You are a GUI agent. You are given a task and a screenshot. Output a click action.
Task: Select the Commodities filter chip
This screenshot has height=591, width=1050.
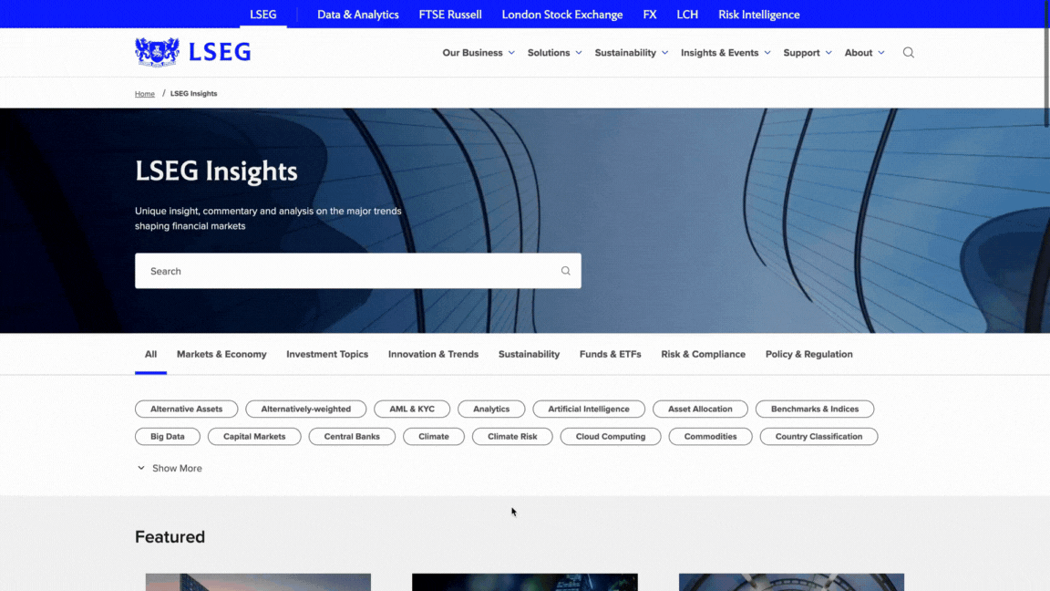pyautogui.click(x=711, y=436)
